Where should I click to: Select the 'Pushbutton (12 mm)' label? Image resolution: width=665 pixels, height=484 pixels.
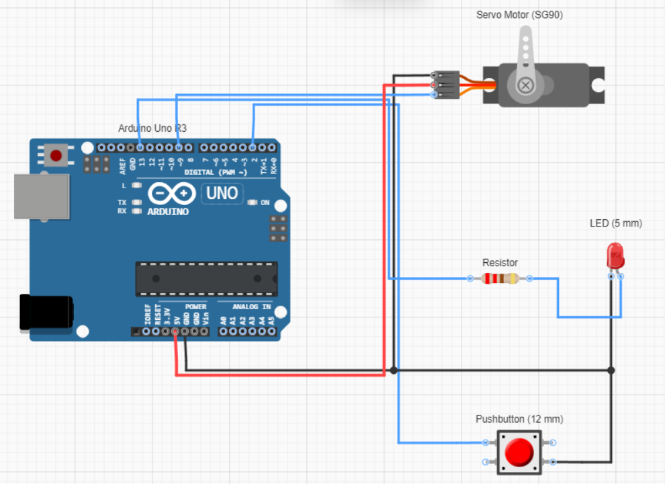tap(519, 419)
